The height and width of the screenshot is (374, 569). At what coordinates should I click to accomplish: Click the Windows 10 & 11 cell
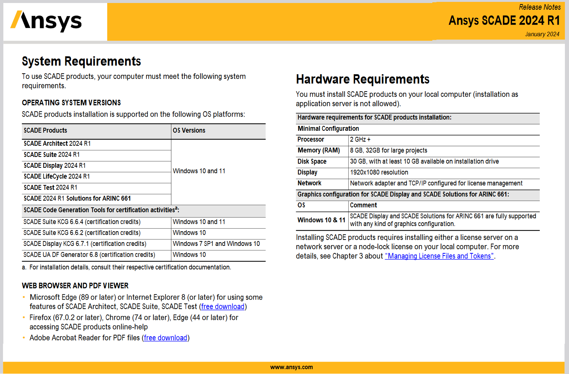coord(322,220)
